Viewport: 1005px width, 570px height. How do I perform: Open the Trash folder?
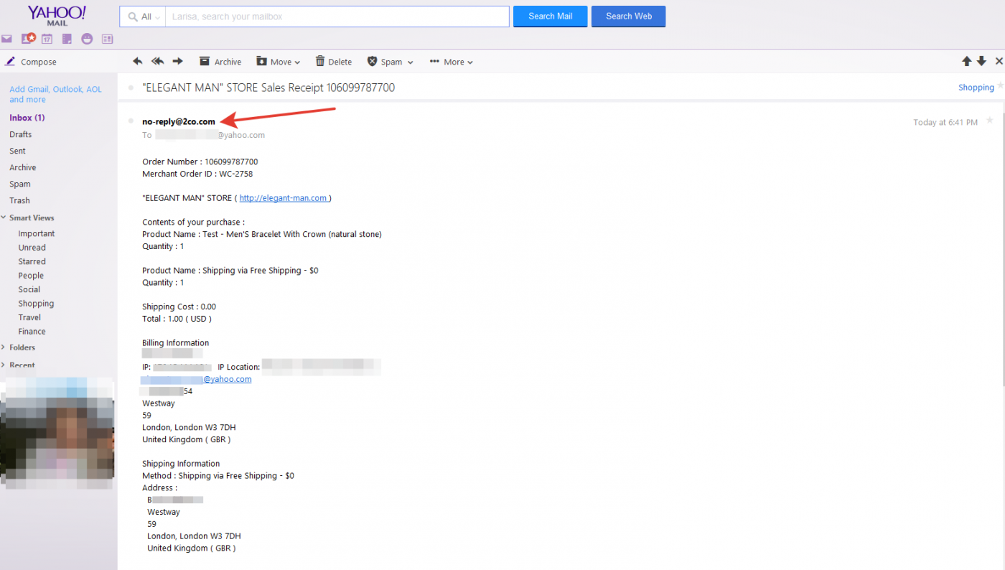click(x=19, y=200)
